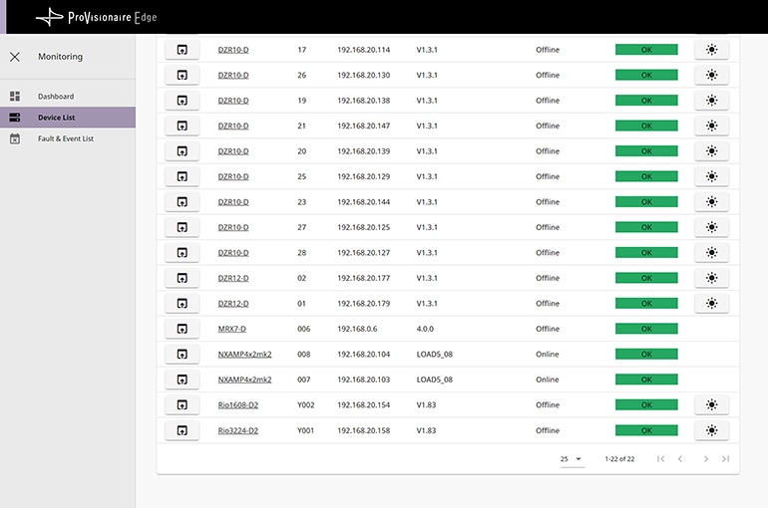Click identify light button for DZR10-D 17
This screenshot has height=508, width=768.
[711, 50]
